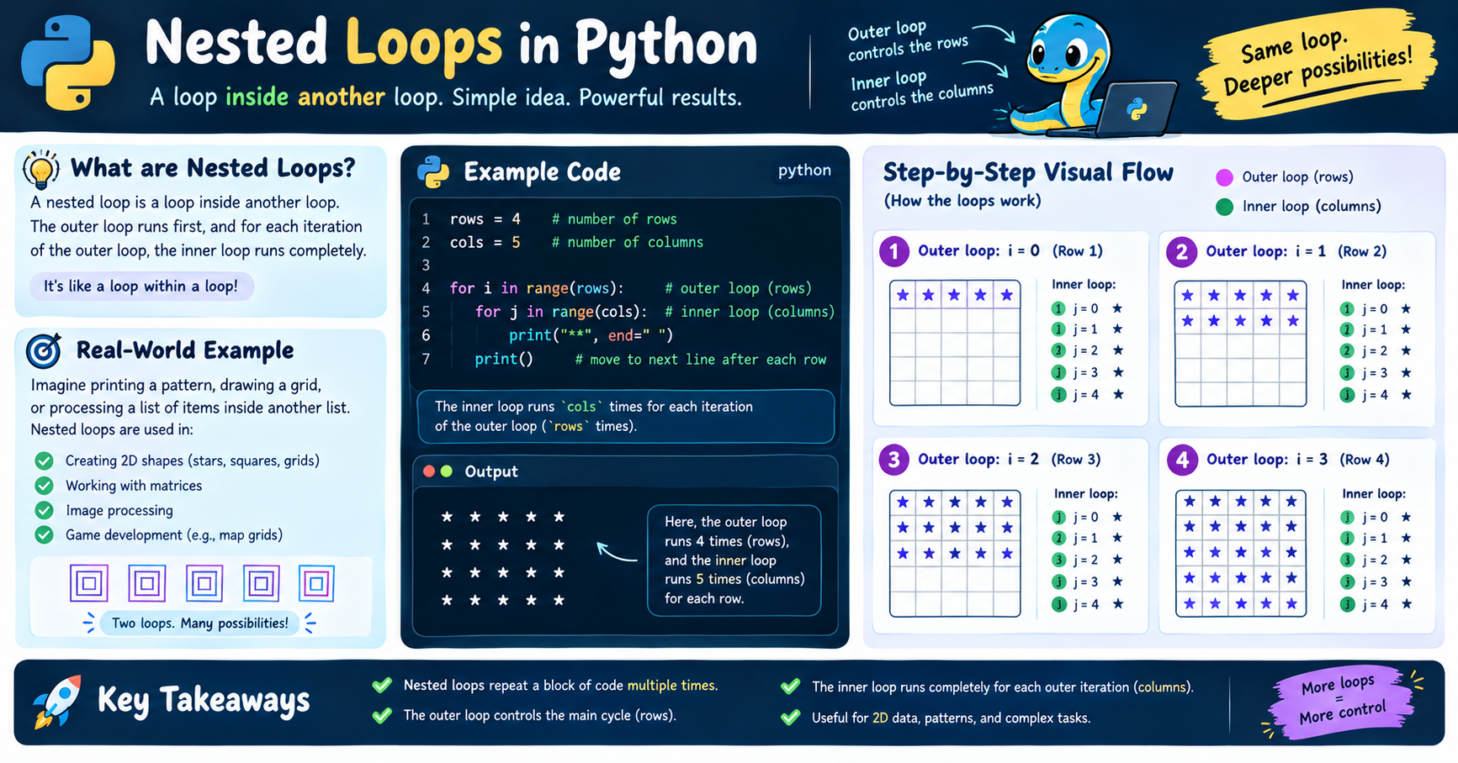Click the star grid under Outer loop i = 1
Image resolution: width=1458 pixels, height=763 pixels.
(1241, 344)
